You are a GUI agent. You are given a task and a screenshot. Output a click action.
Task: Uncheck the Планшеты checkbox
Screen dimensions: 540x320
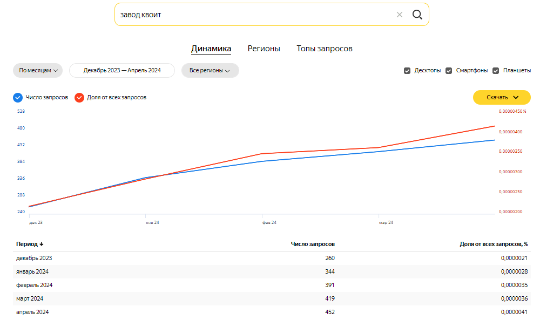tap(496, 71)
